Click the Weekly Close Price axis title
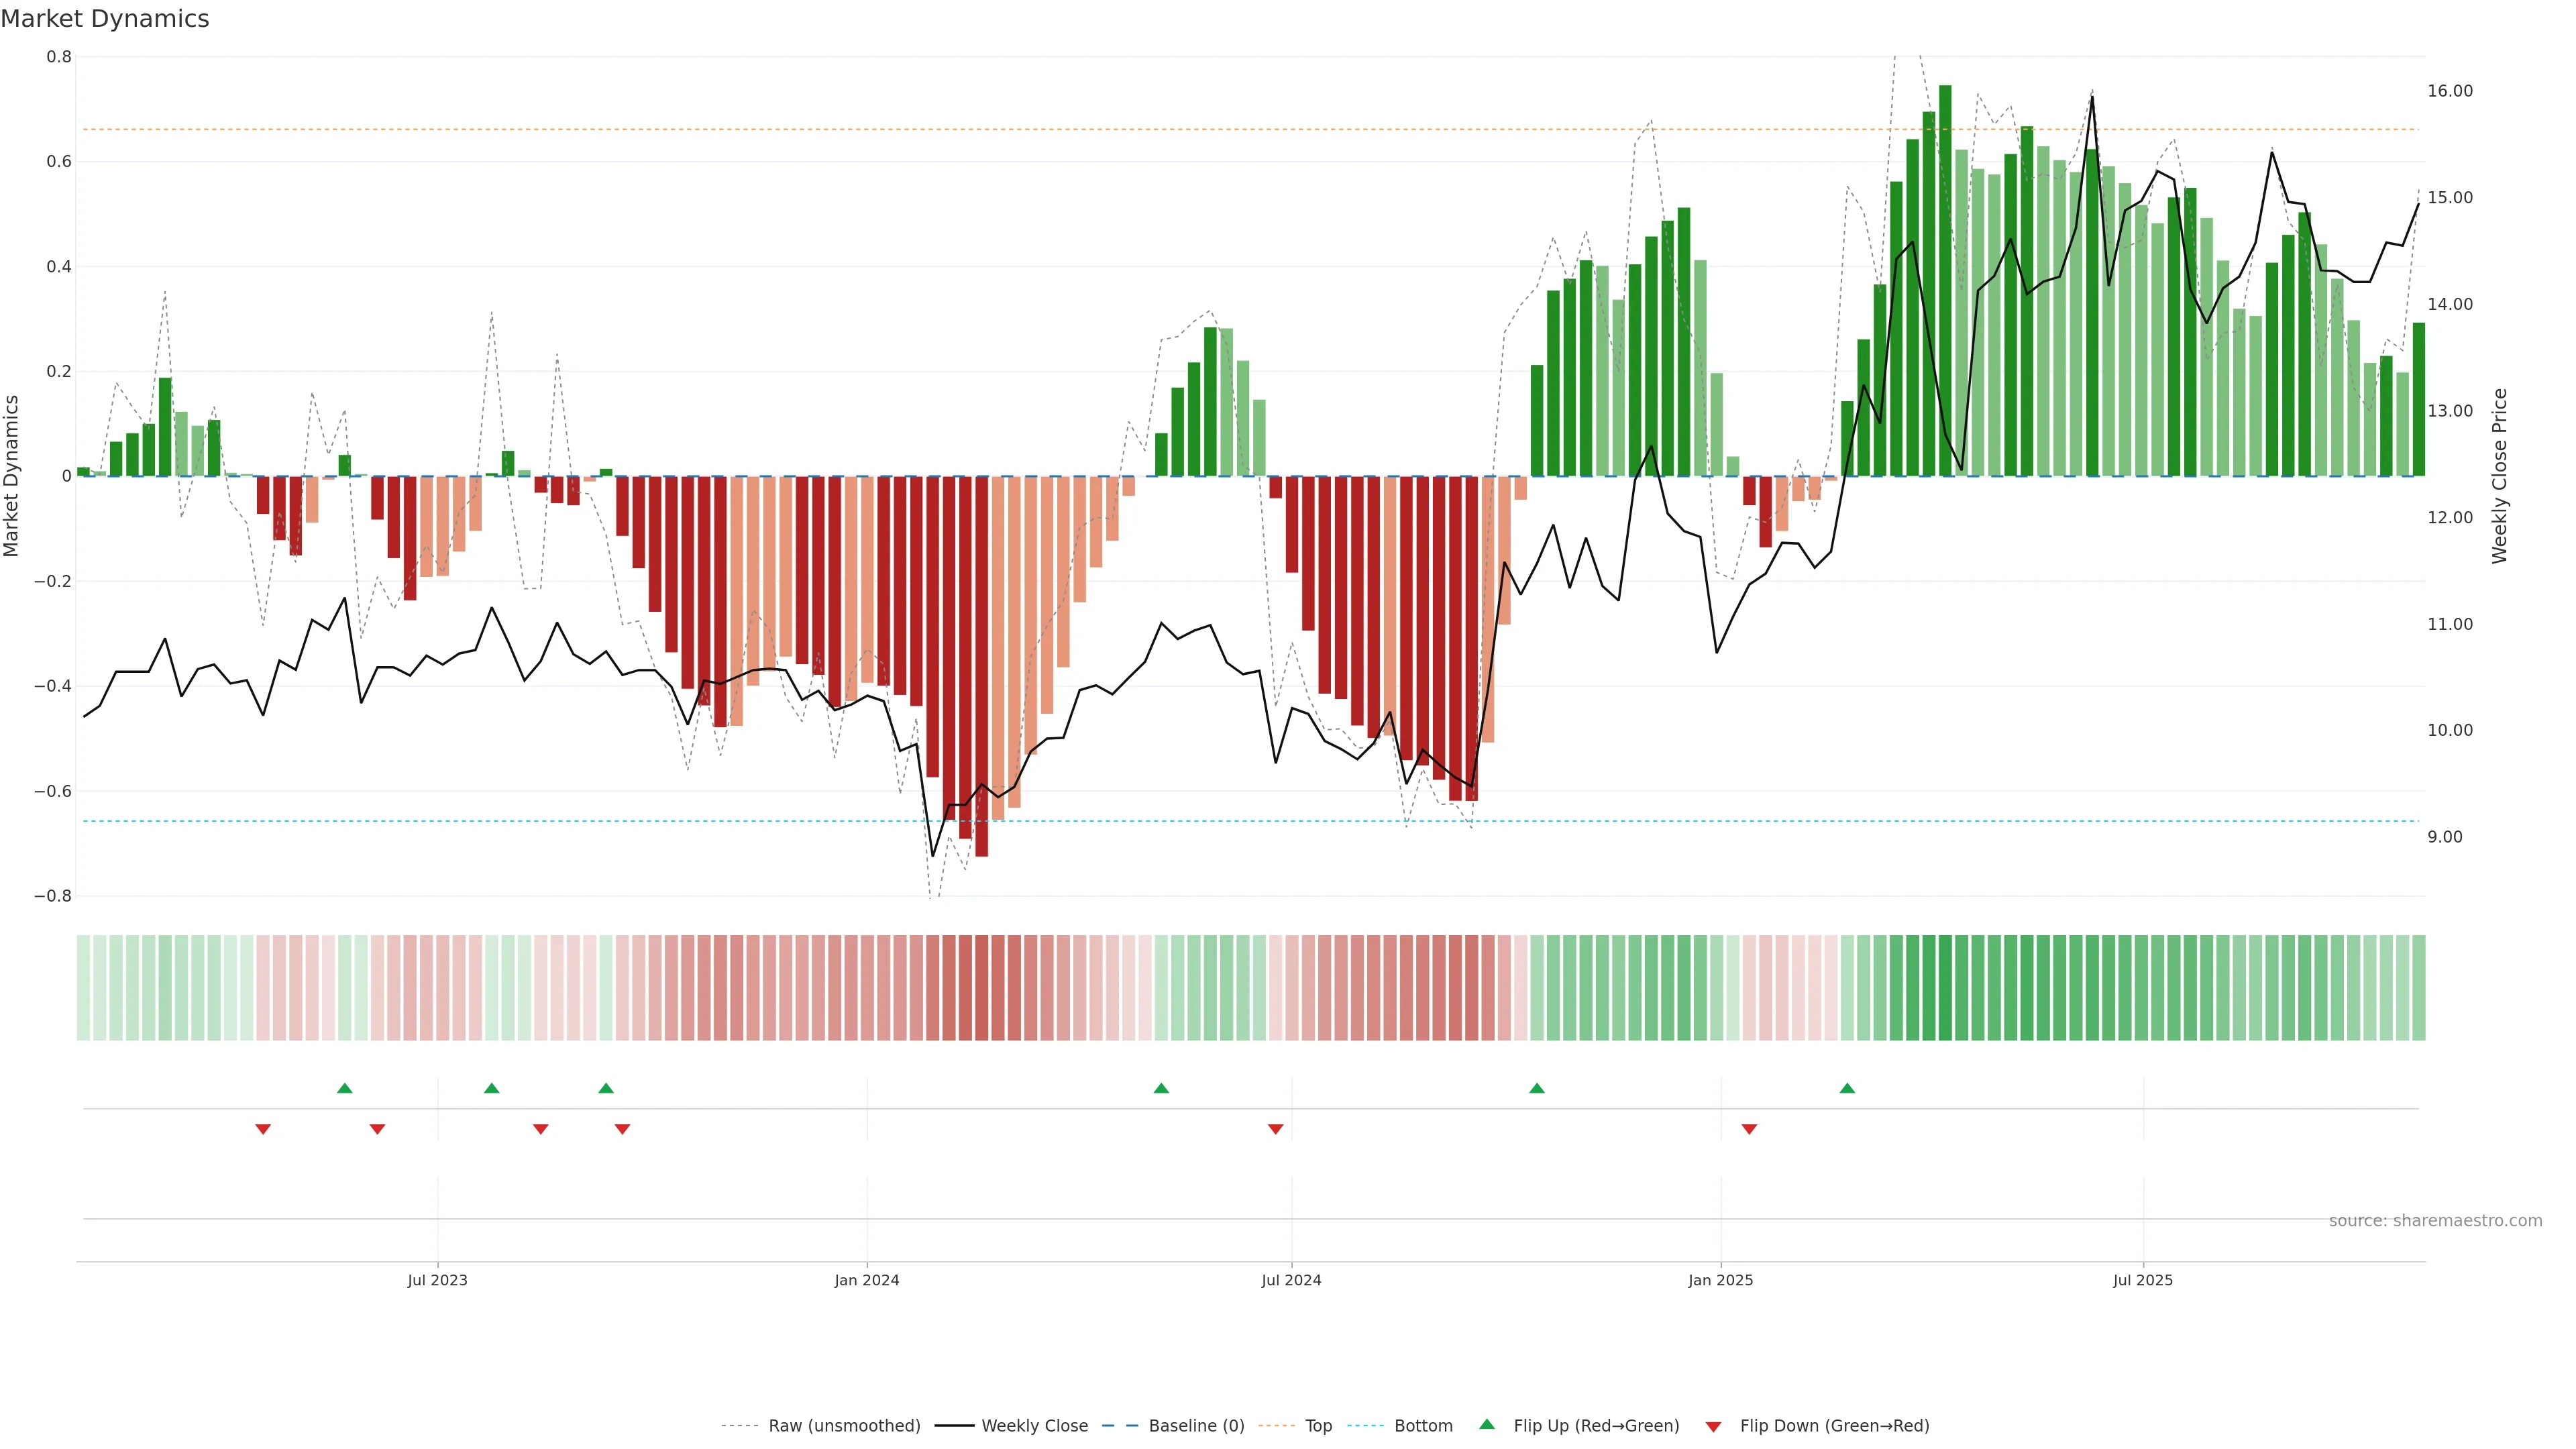This screenshot has width=2576, height=1449. pos(2499,476)
